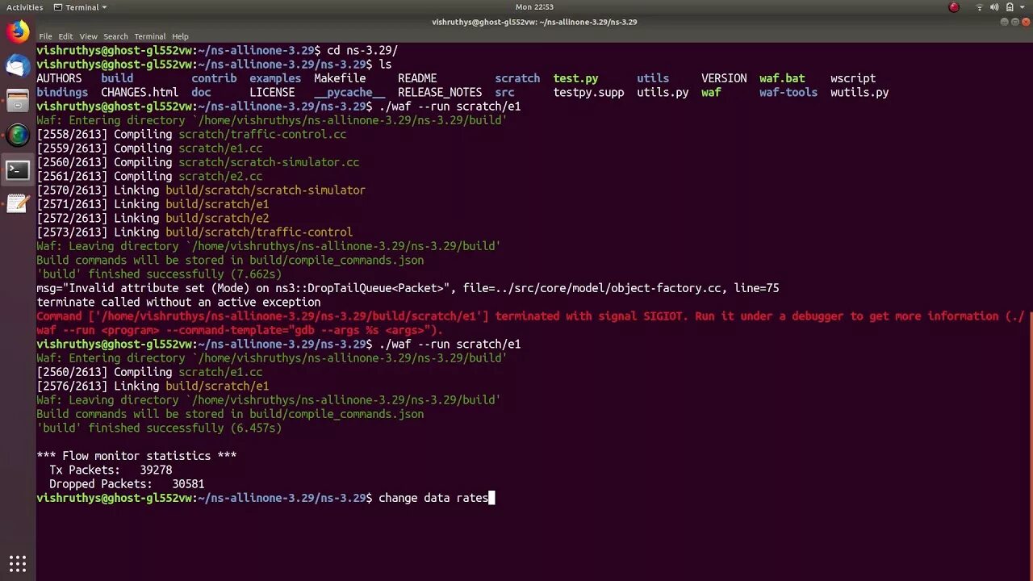Click the 'CHANGES.html' file name

[x=140, y=92]
